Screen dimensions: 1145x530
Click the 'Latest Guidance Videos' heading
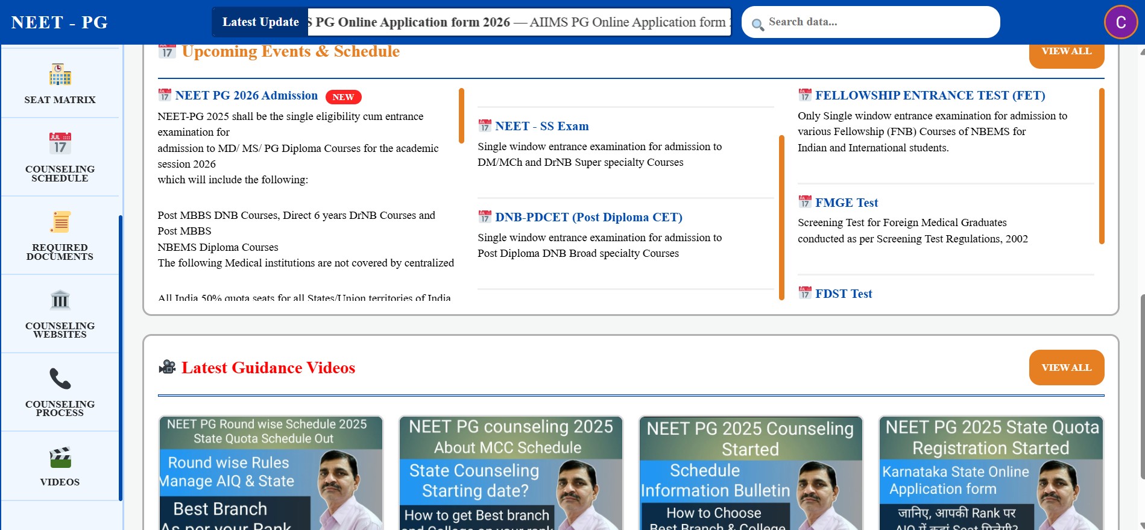pos(268,368)
